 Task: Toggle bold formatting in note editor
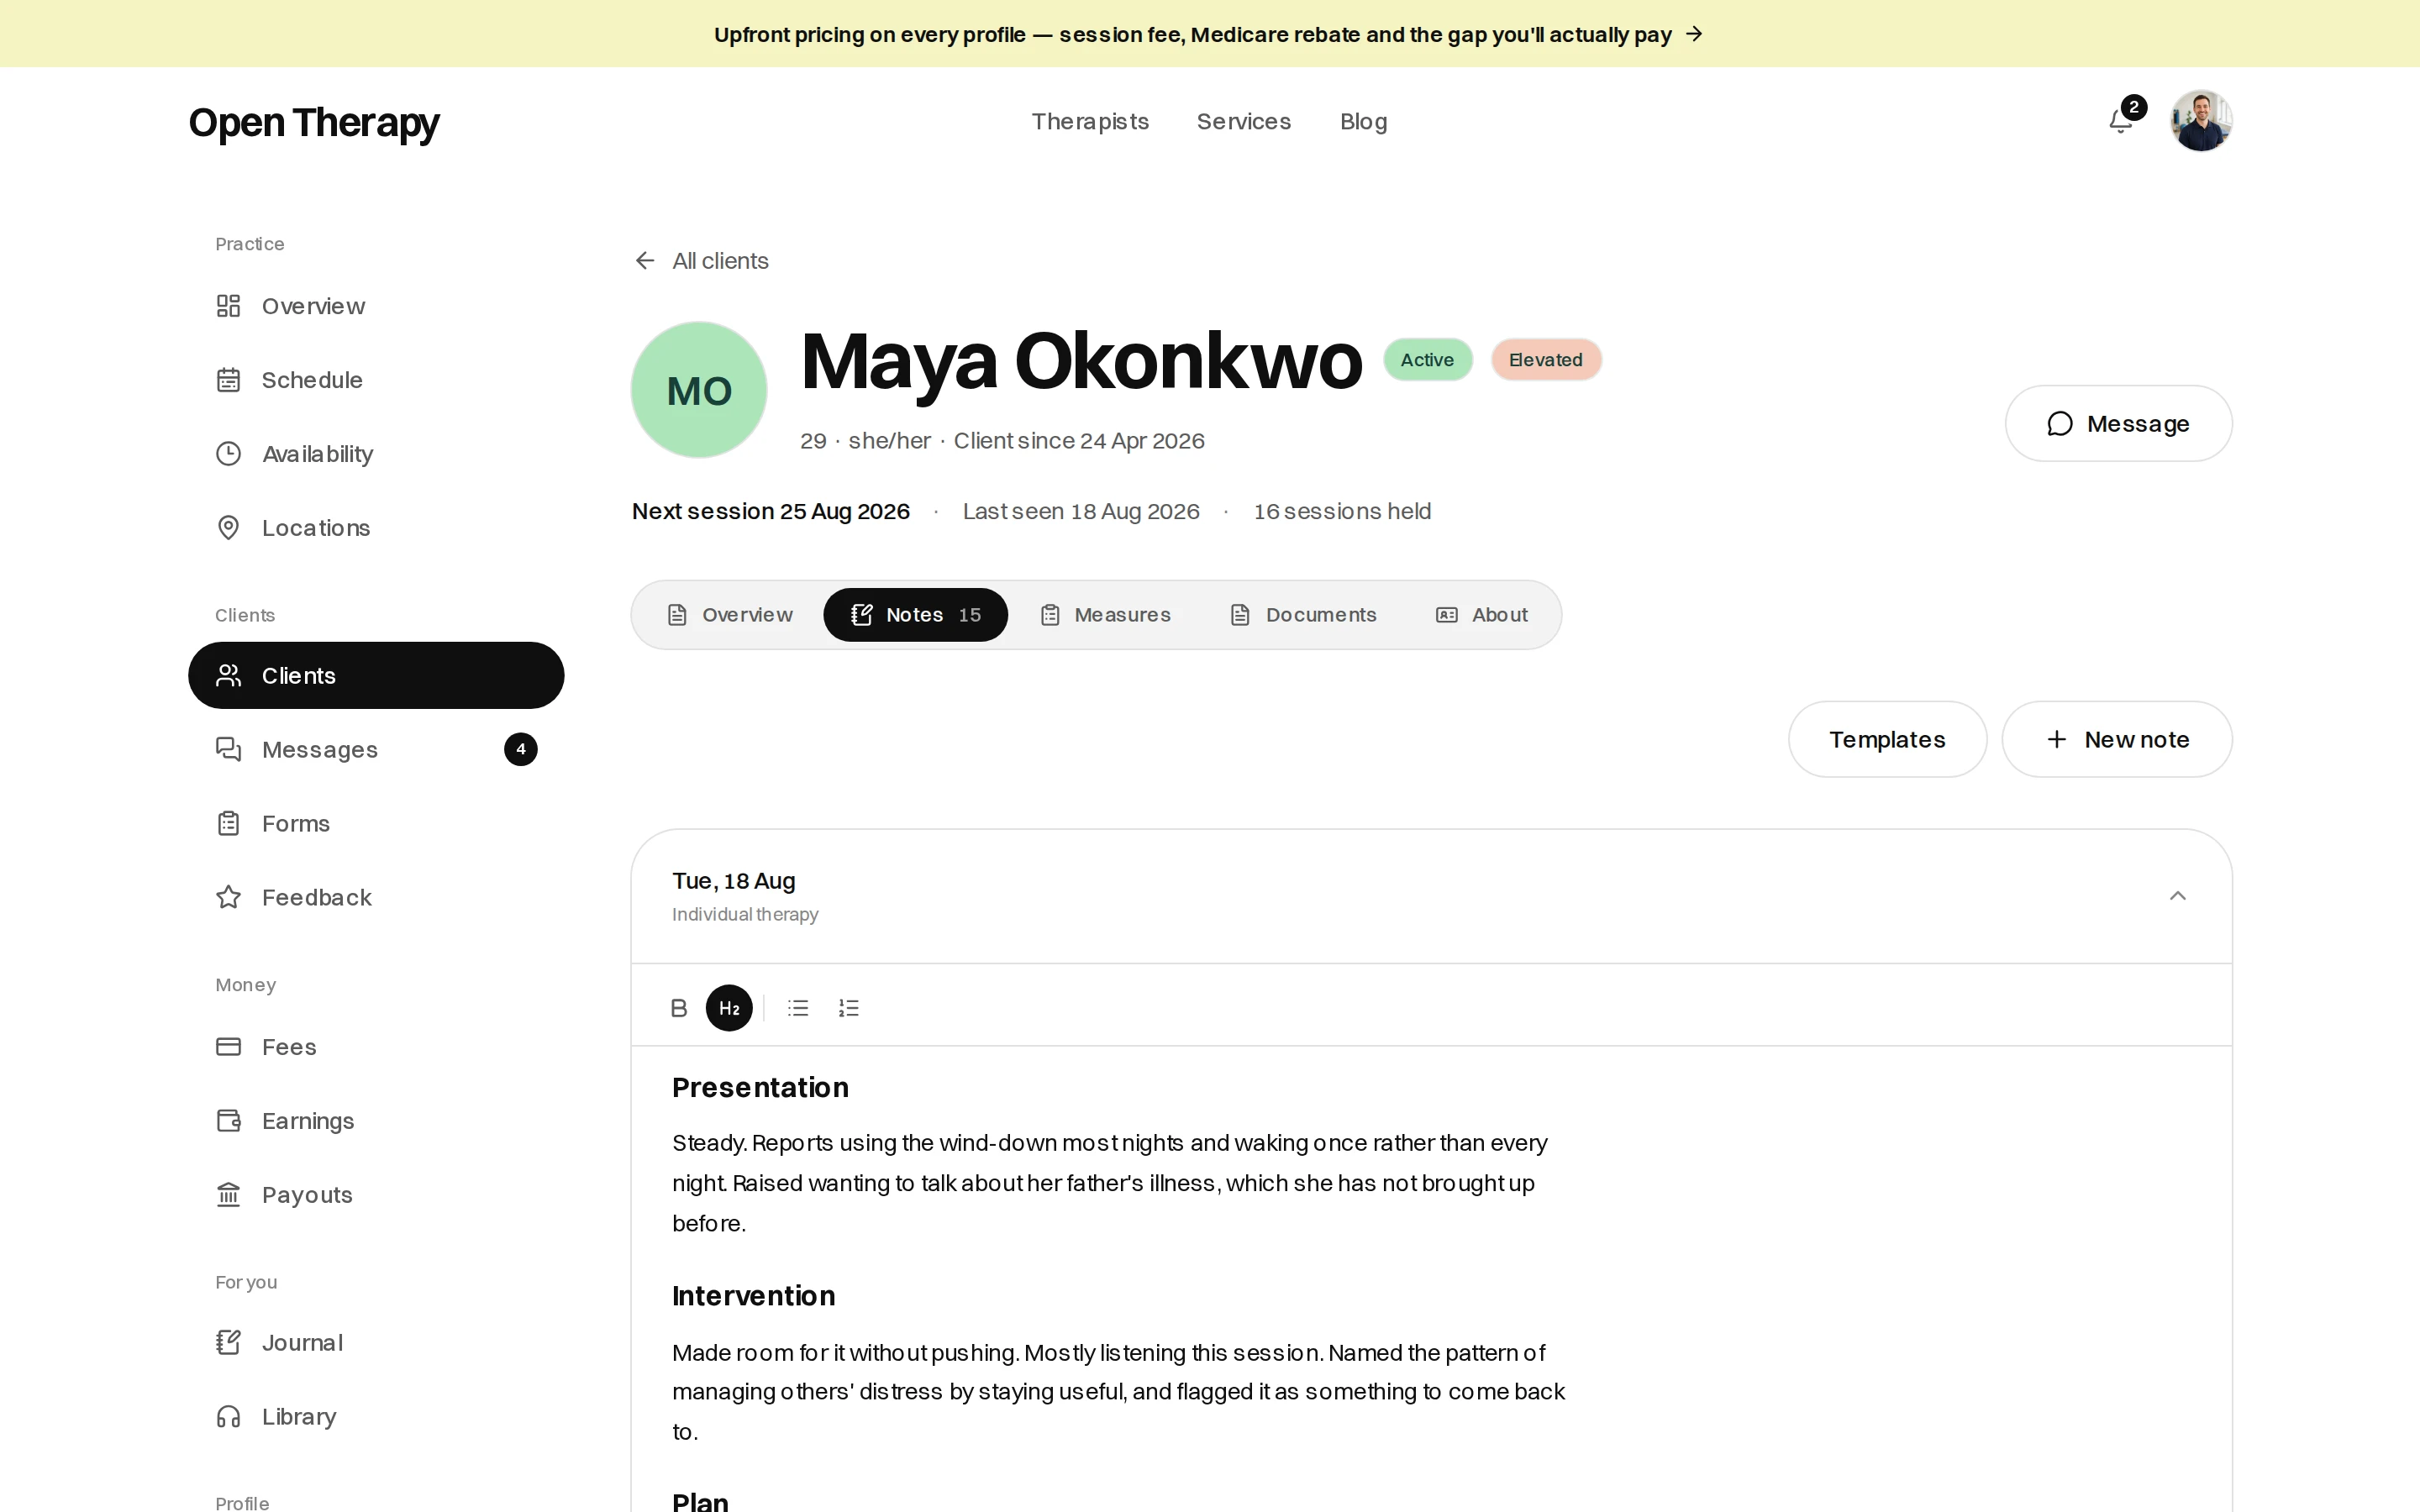[679, 1008]
